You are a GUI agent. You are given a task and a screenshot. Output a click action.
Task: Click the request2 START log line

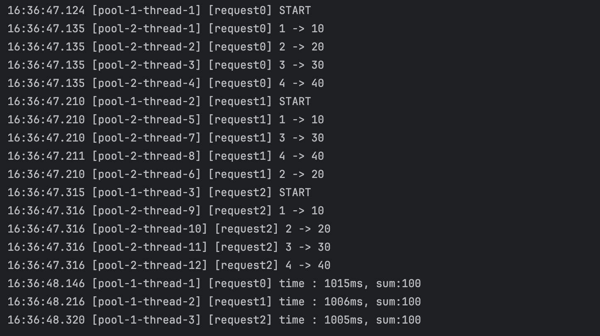pos(159,192)
